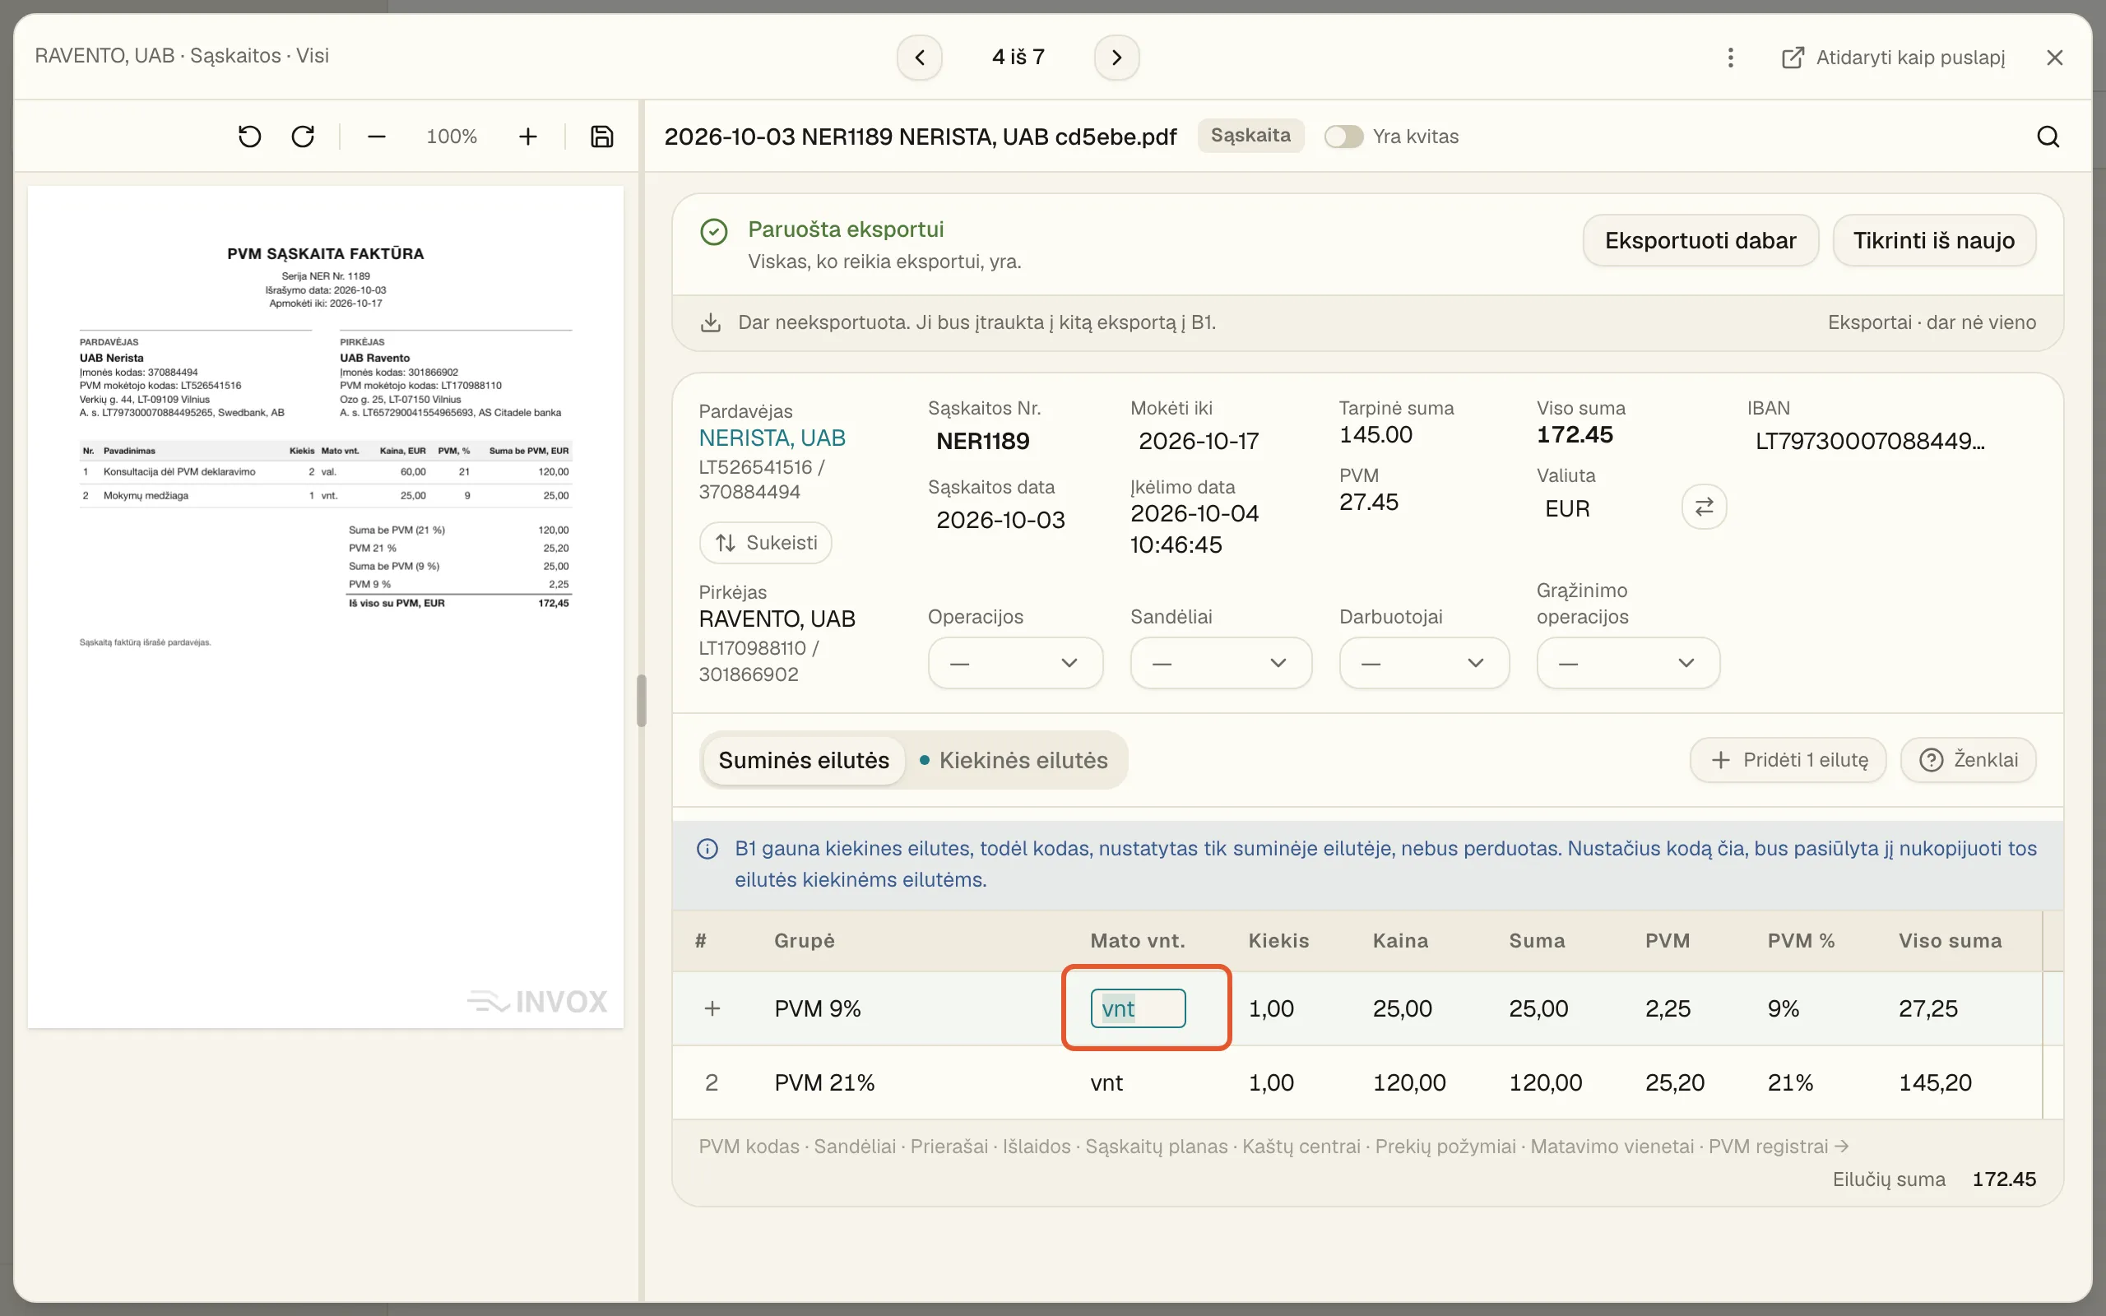Zoom out the PDF preview
Image resolution: width=2106 pixels, height=1316 pixels.
point(376,137)
